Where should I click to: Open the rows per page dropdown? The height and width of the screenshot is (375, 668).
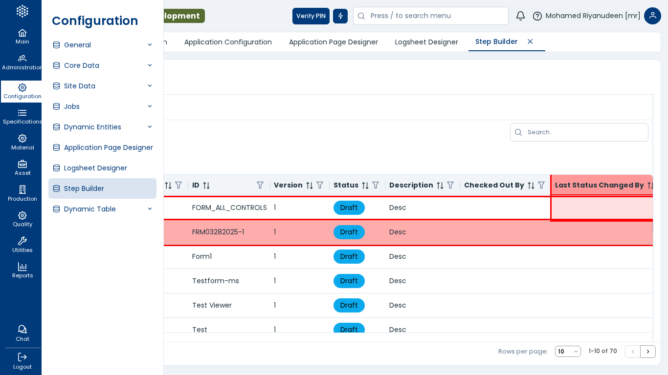tap(568, 351)
